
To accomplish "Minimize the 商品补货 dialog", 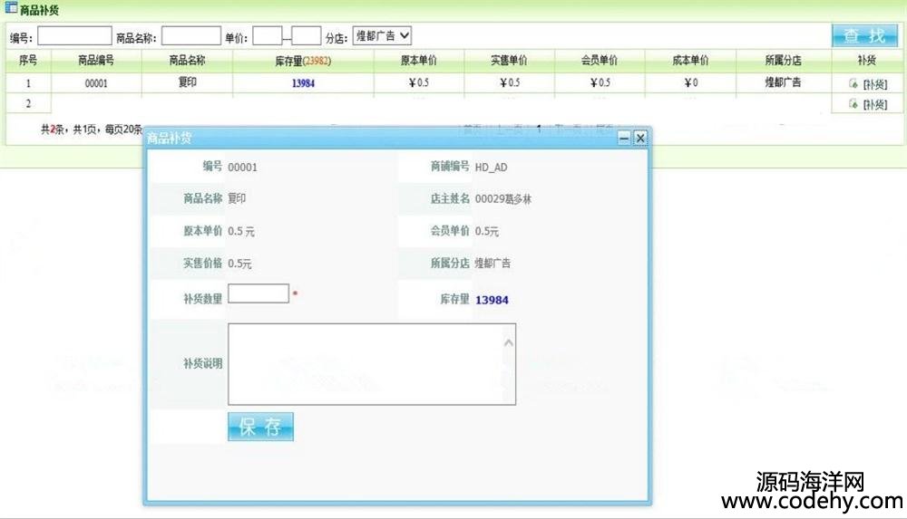I will pos(624,138).
